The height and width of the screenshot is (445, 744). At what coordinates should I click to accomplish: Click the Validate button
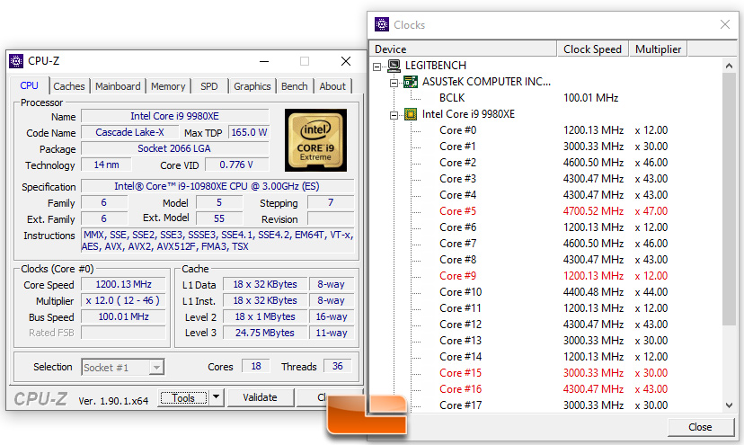click(260, 397)
